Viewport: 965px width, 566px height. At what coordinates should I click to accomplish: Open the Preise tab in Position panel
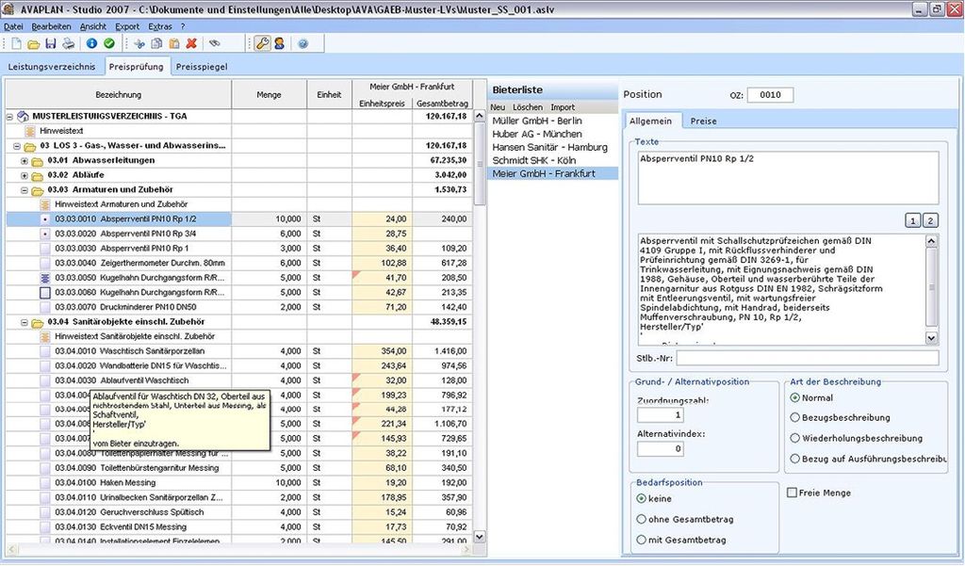click(x=703, y=121)
